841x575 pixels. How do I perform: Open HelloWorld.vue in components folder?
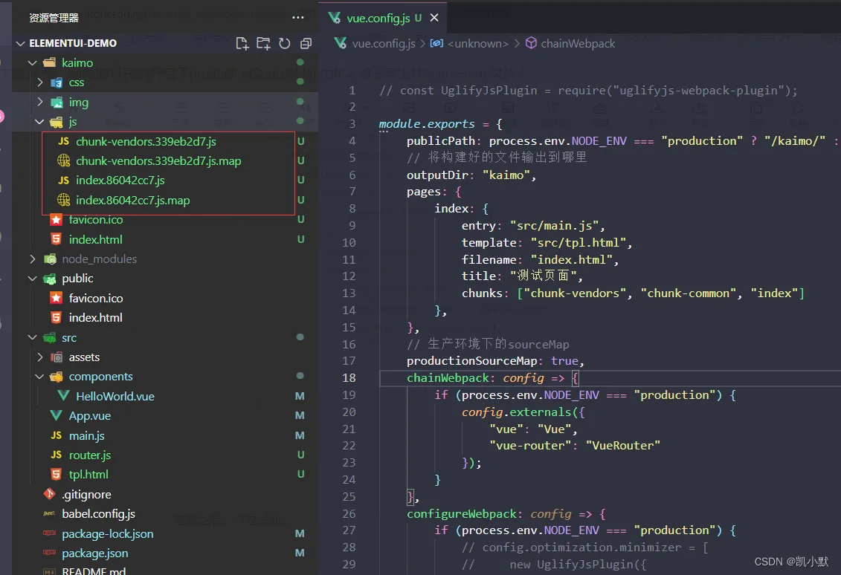115,396
